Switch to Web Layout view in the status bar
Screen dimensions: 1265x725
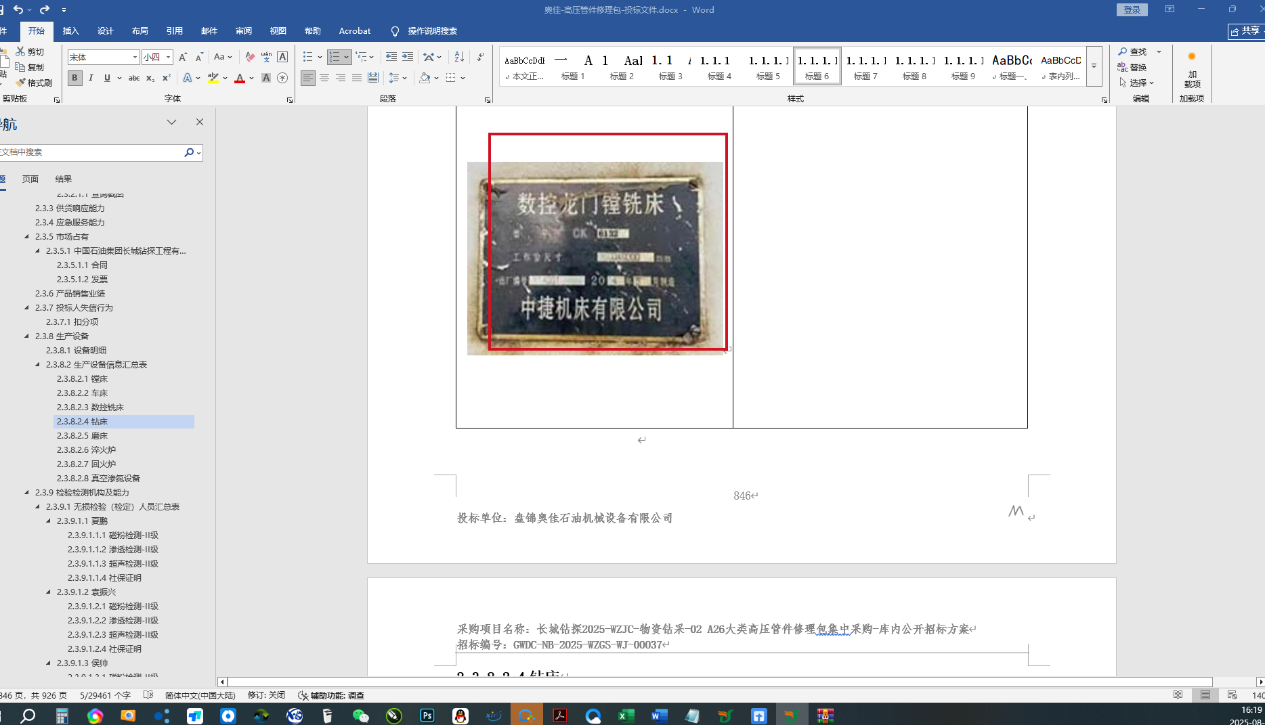(1232, 695)
